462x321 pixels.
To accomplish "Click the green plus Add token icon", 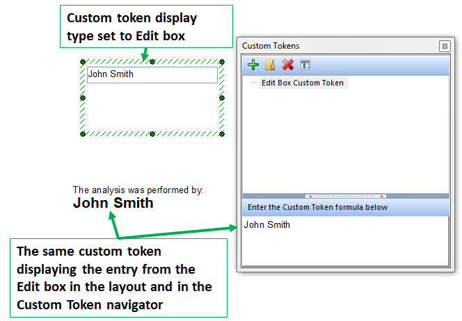I will point(253,65).
